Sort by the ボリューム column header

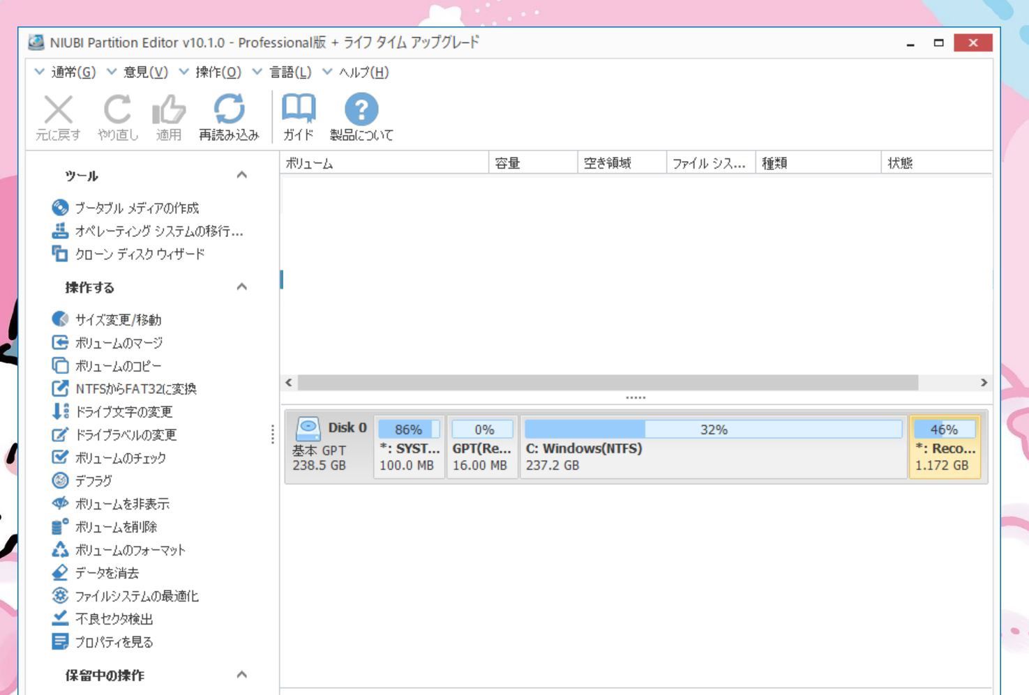384,163
